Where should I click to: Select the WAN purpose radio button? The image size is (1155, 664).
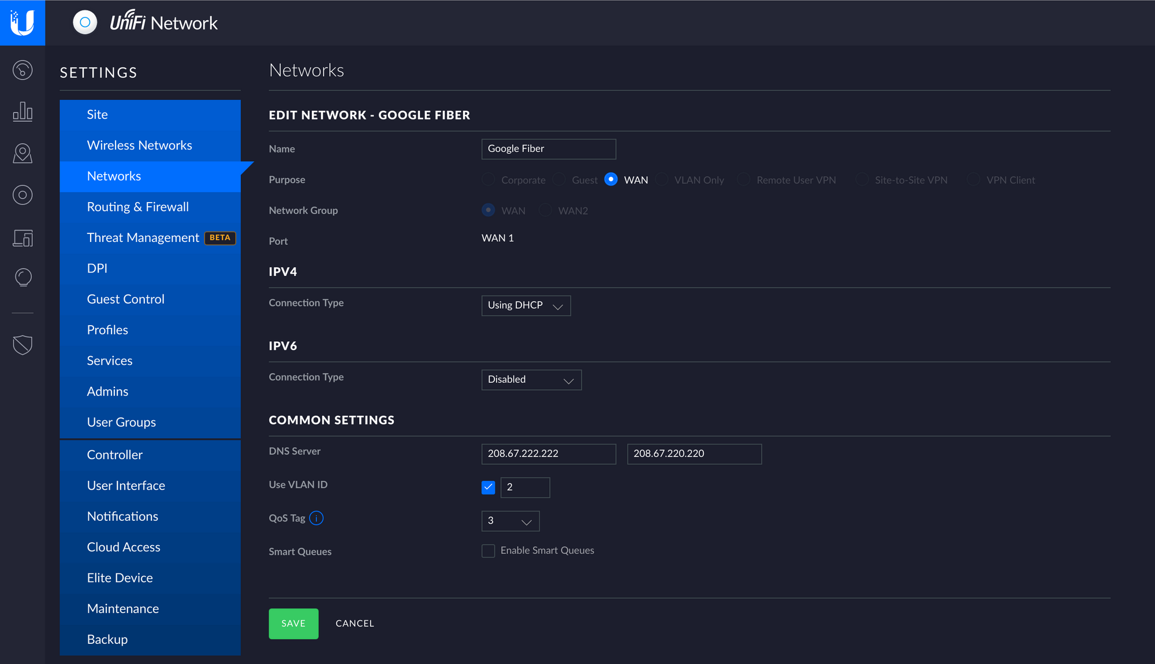pyautogui.click(x=610, y=180)
